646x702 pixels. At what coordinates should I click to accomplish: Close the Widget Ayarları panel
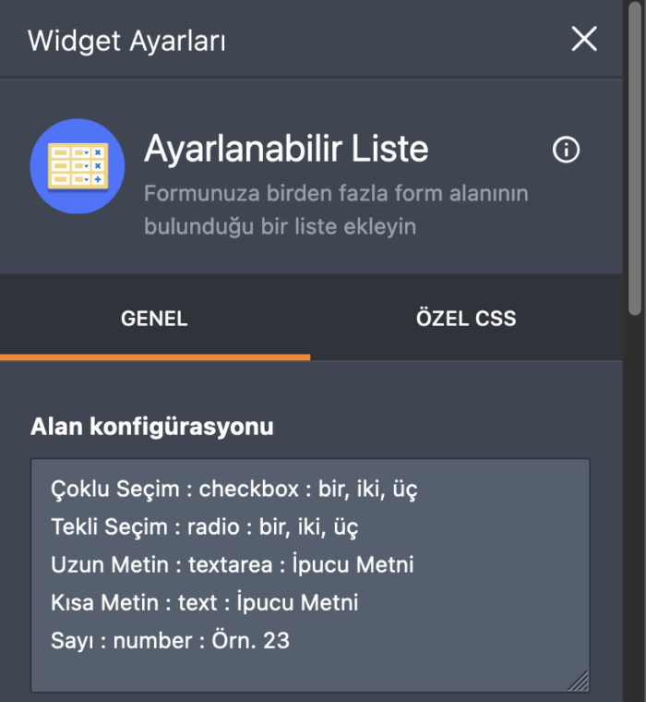[x=584, y=39]
